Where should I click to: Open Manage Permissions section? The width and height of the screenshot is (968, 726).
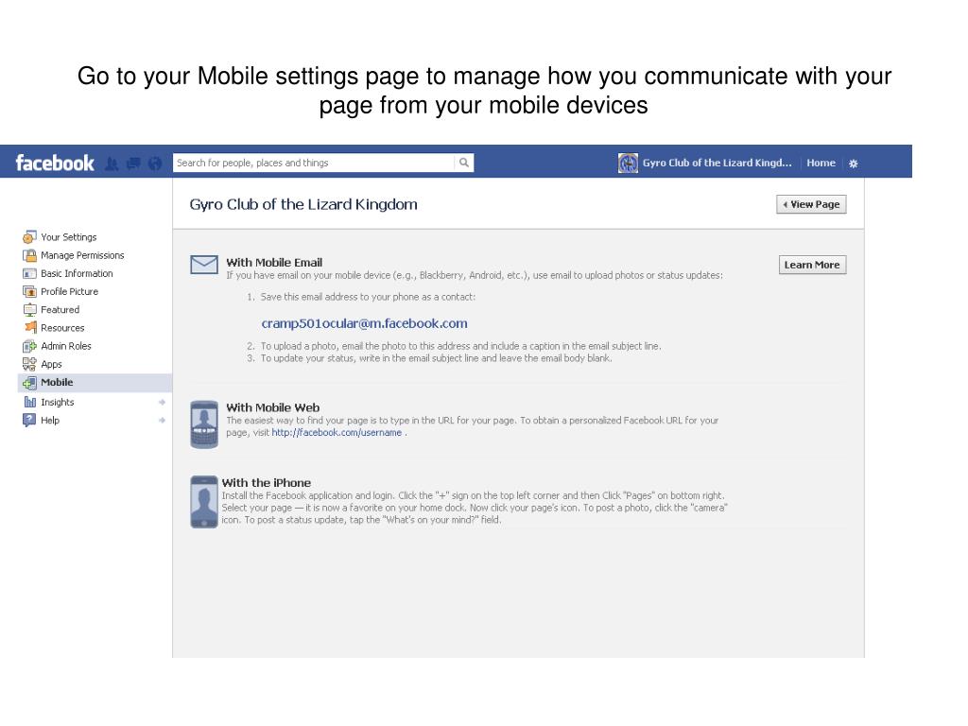[82, 255]
